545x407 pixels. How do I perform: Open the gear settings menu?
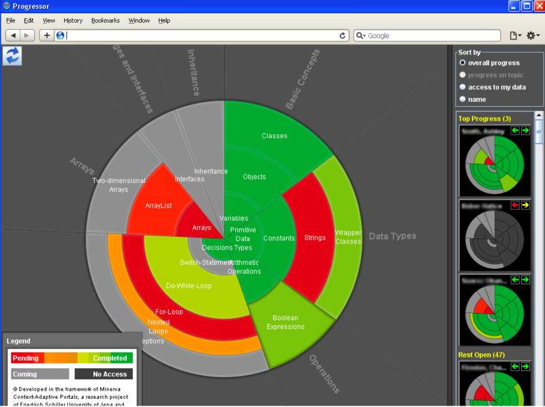pos(533,35)
